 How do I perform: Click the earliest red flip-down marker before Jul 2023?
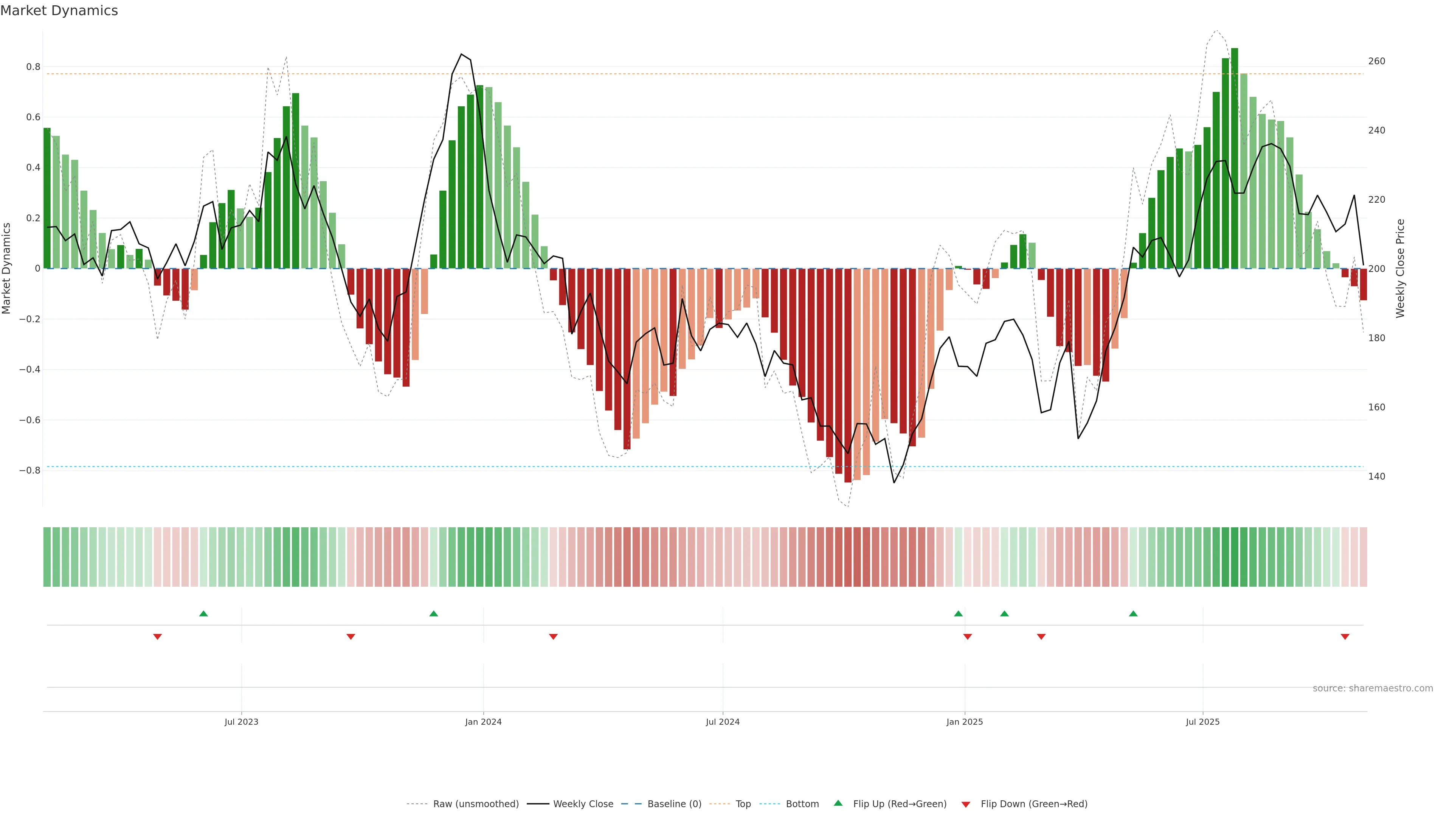point(158,637)
